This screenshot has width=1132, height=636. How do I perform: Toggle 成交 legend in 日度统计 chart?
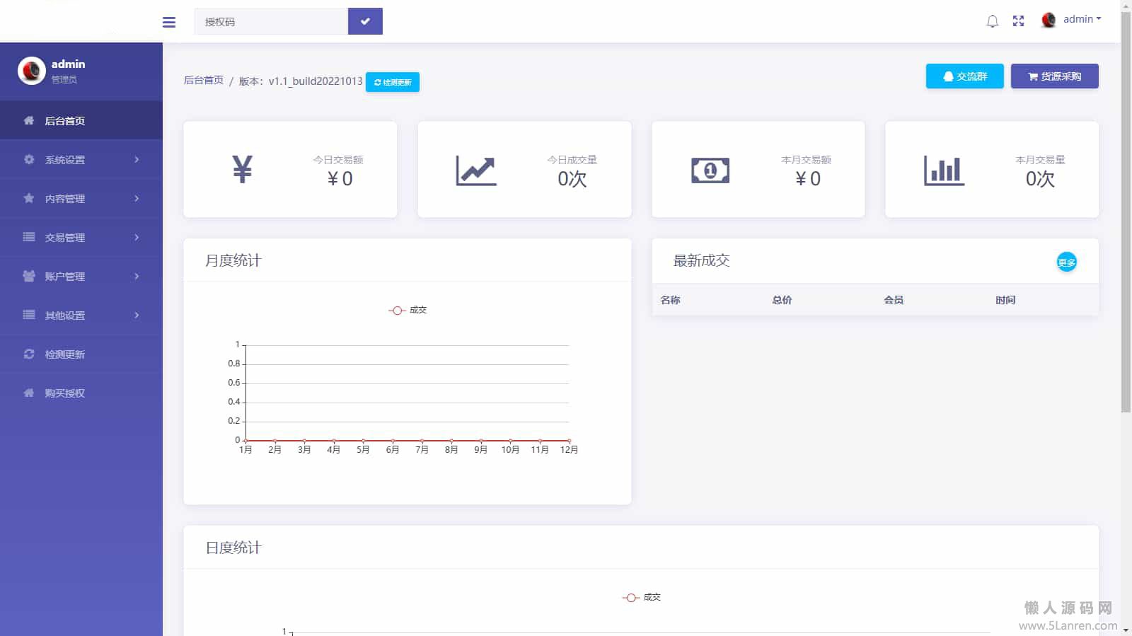642,597
